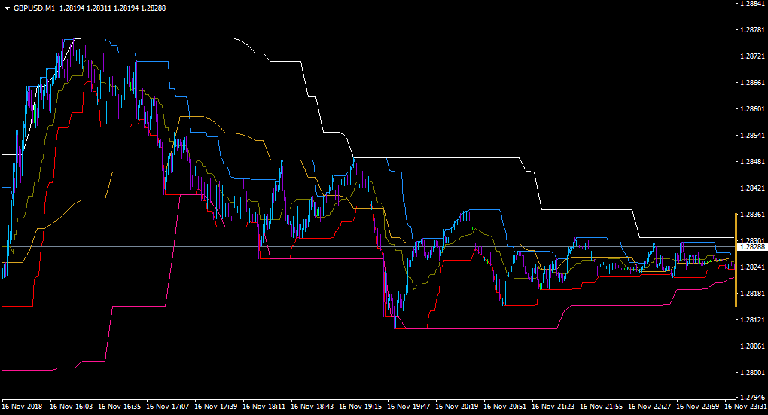Click price scale value 1.28841
768x415 pixels.
pyautogui.click(x=752, y=4)
